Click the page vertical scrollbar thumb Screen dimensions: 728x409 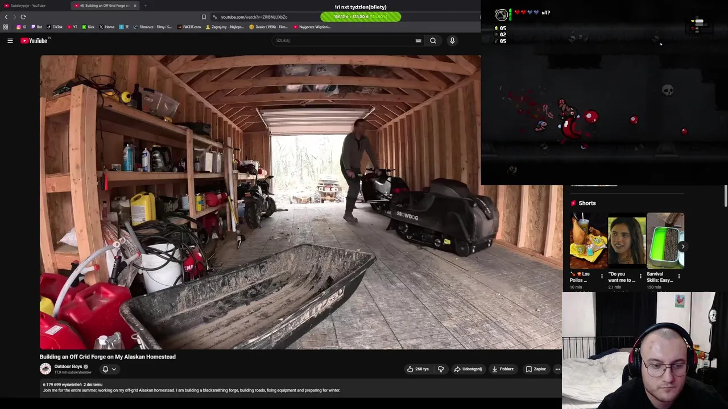(x=726, y=196)
